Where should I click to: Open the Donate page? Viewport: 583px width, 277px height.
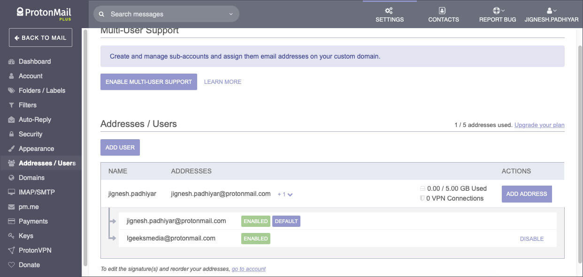(x=29, y=265)
